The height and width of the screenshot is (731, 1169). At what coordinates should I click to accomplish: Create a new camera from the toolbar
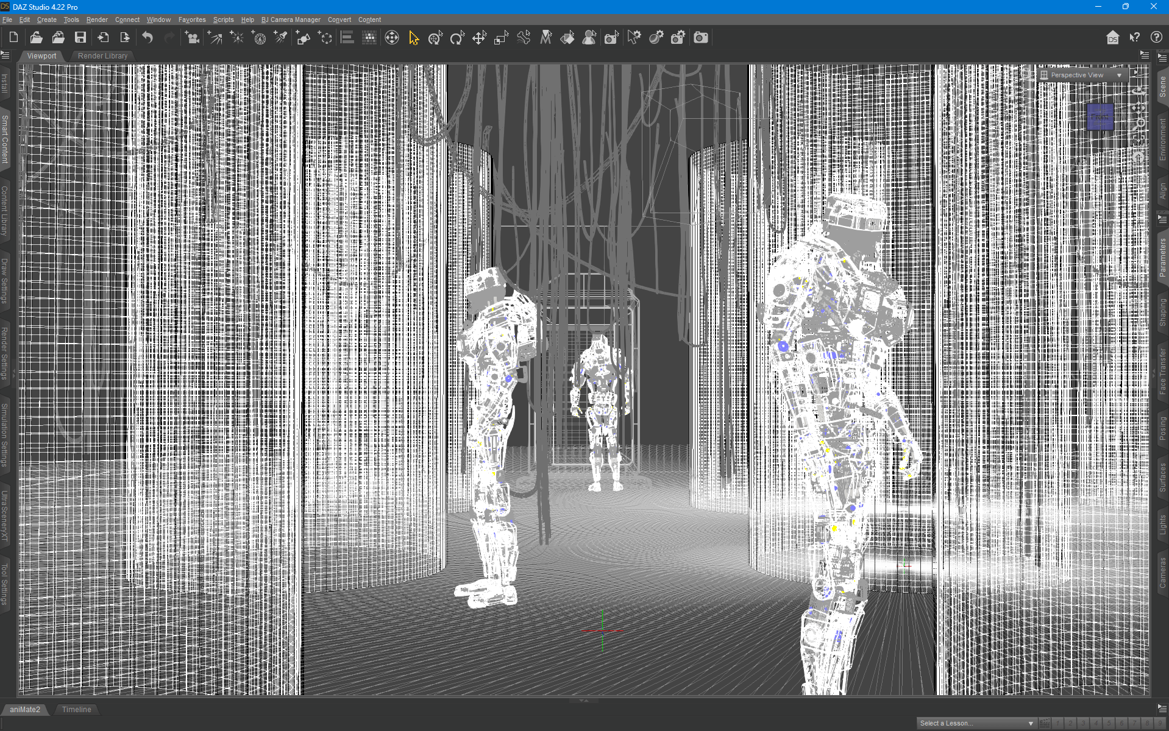193,38
